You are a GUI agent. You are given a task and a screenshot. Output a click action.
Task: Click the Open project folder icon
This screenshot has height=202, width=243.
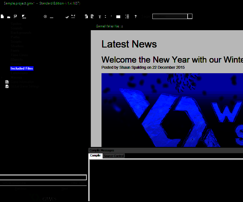point(9,17)
